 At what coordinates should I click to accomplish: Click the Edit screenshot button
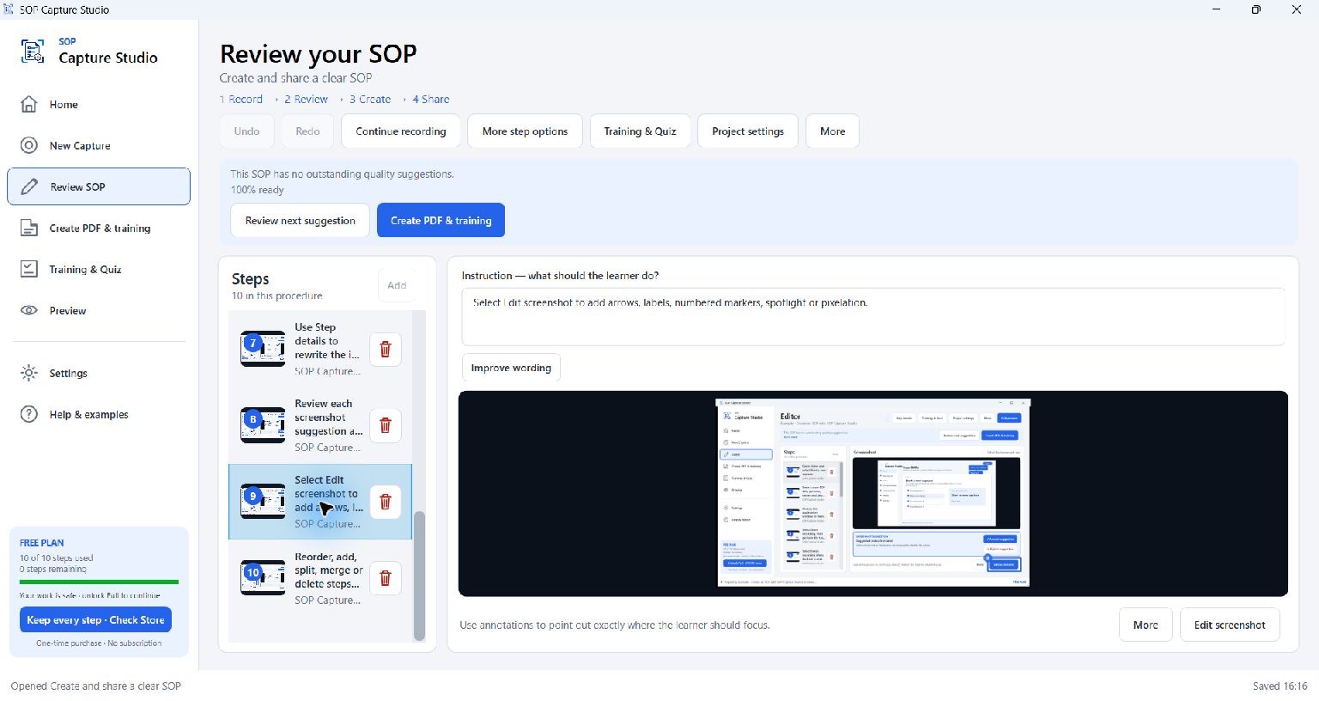coord(1230,625)
